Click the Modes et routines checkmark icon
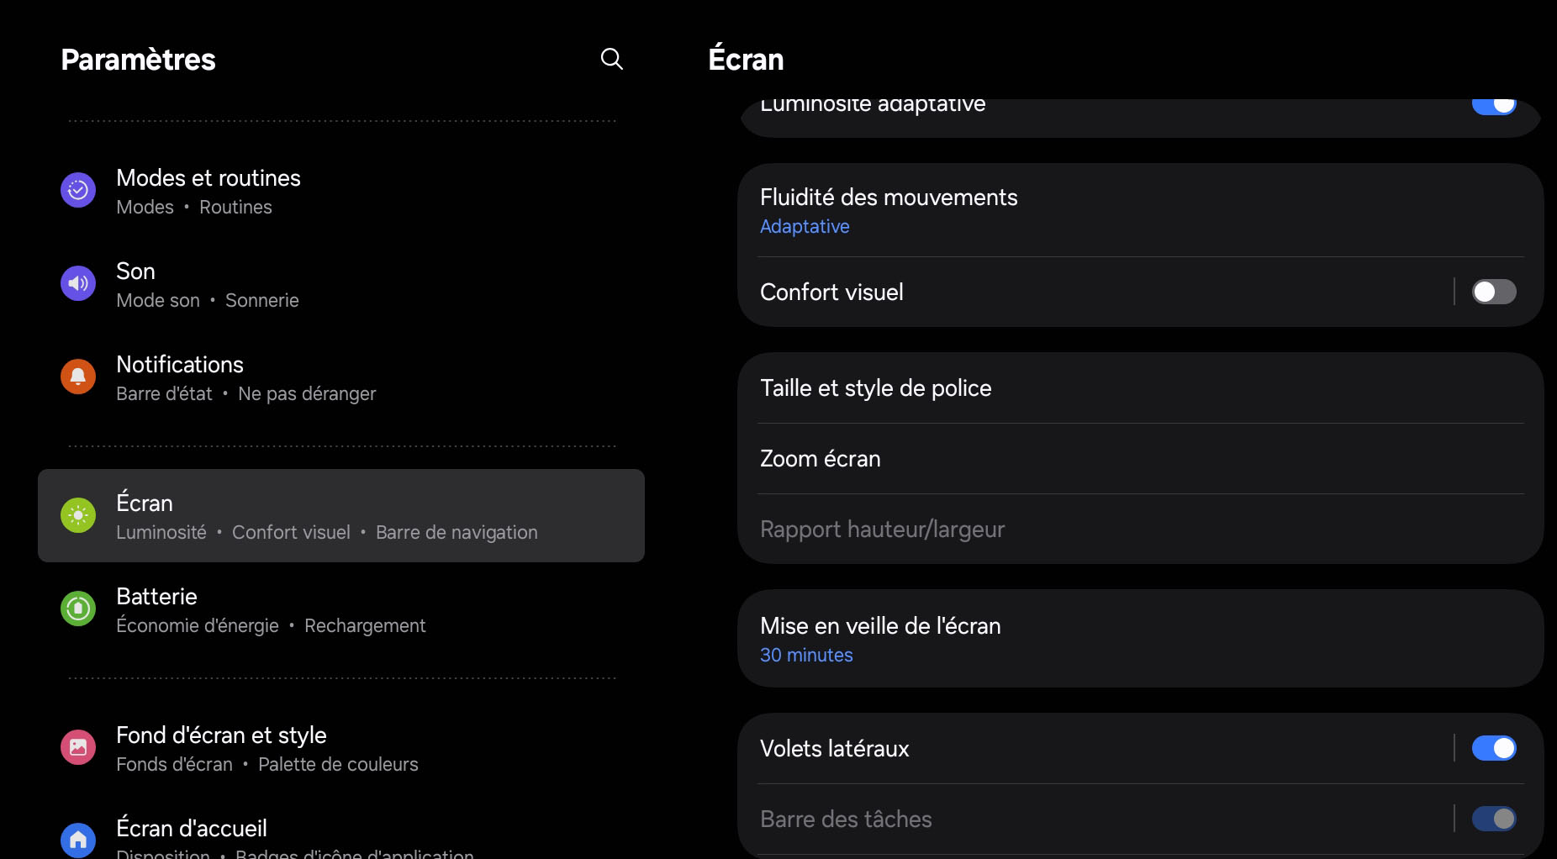This screenshot has width=1557, height=859. pyautogui.click(x=78, y=191)
